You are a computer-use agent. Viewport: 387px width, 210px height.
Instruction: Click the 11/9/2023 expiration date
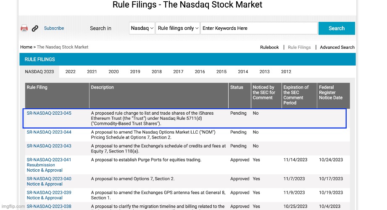pos(294,192)
